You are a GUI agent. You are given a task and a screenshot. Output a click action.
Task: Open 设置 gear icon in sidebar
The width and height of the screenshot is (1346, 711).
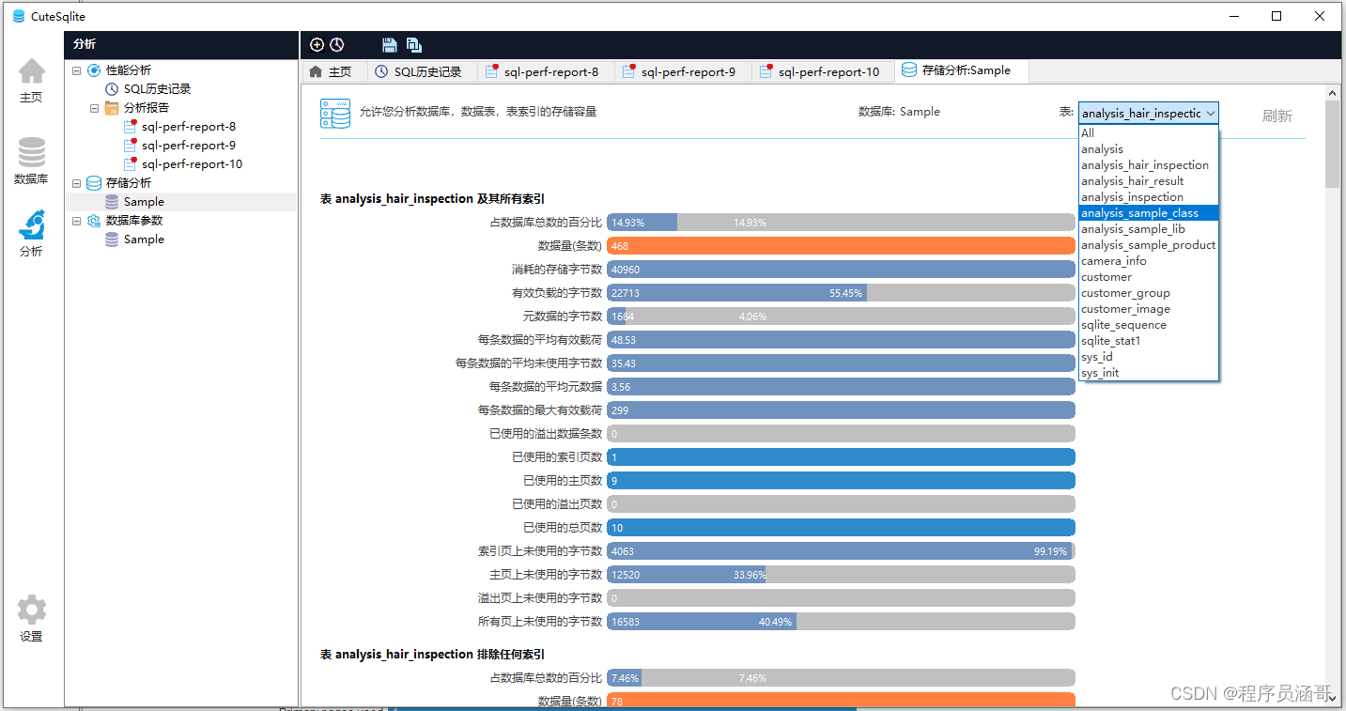[31, 610]
